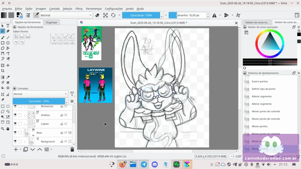Delete layer with trash icon
The width and height of the screenshot is (301, 169).
pyautogui.click(x=72, y=149)
